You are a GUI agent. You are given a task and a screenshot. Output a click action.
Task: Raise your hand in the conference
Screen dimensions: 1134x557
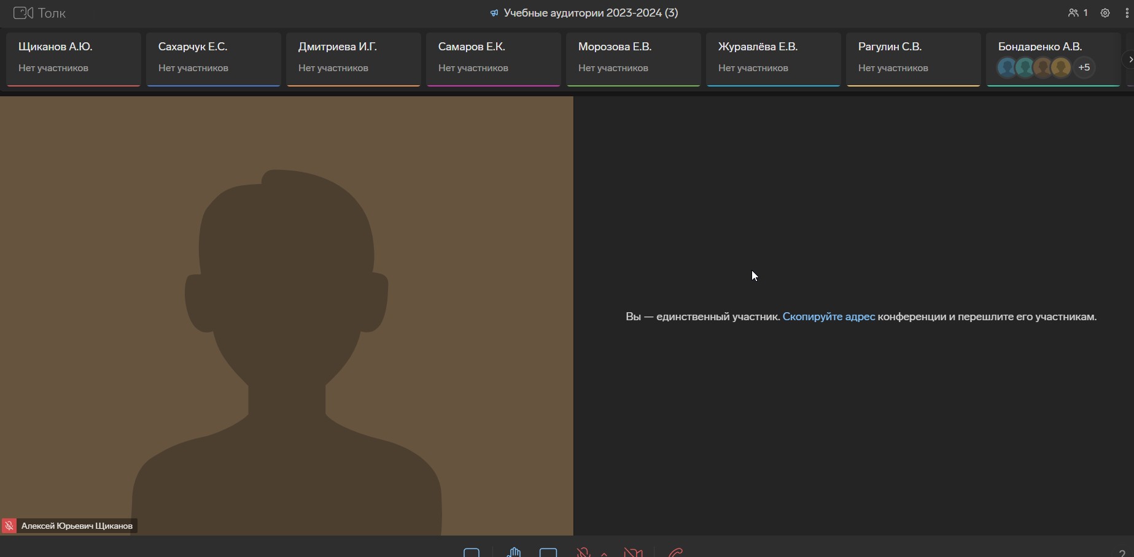[x=514, y=552]
